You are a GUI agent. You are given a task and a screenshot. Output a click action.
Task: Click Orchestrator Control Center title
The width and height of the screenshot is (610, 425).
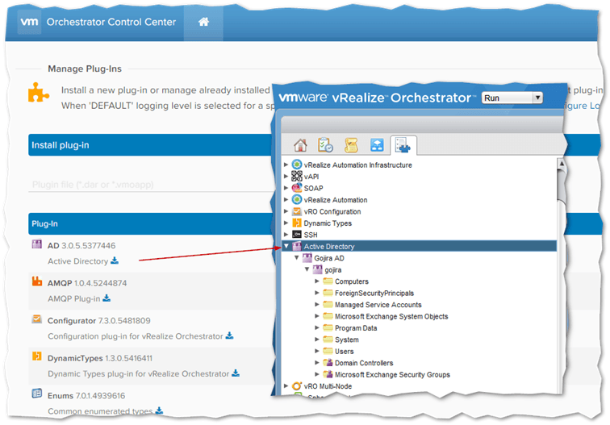(x=111, y=22)
